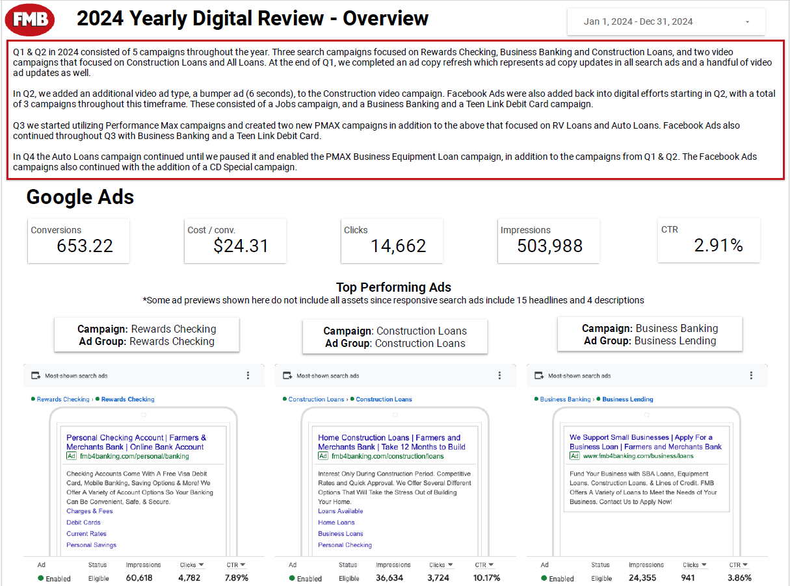Click the green Enabled status under Rewards Checking
This screenshot has width=790, height=586.
click(x=54, y=578)
